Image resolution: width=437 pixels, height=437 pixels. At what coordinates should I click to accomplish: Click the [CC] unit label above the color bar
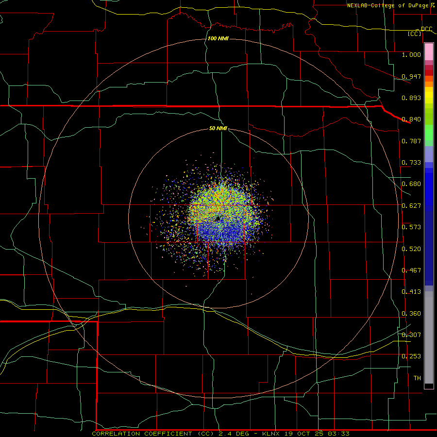point(415,34)
